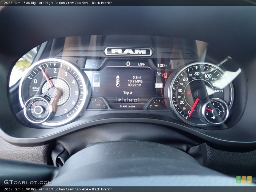
Task: Click the PLANT MODE label
Action: pos(127,106)
